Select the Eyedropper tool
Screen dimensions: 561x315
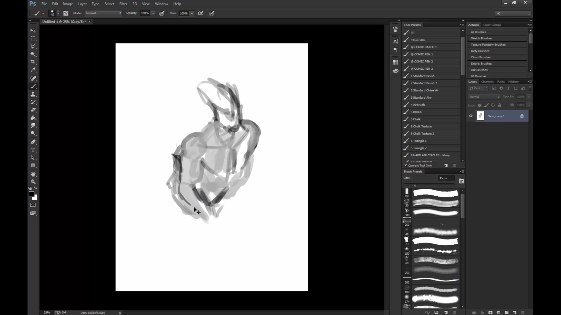pos(33,70)
